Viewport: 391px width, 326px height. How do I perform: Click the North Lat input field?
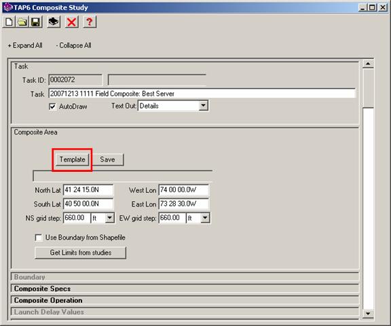coord(88,190)
